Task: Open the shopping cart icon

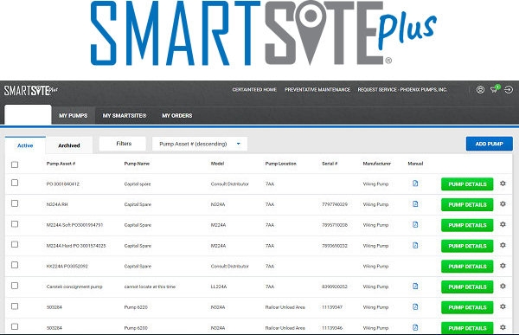Action: [x=495, y=89]
